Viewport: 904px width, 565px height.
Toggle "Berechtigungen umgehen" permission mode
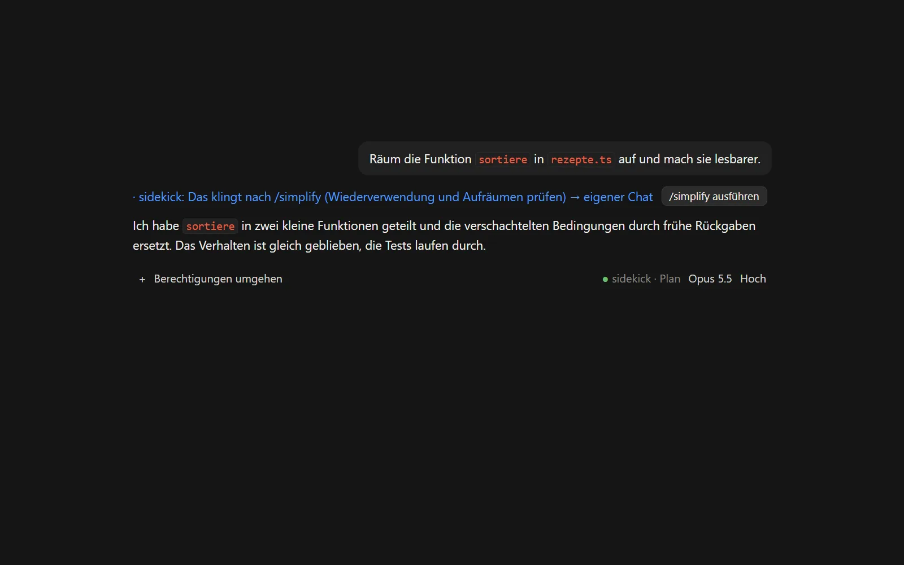(x=218, y=279)
